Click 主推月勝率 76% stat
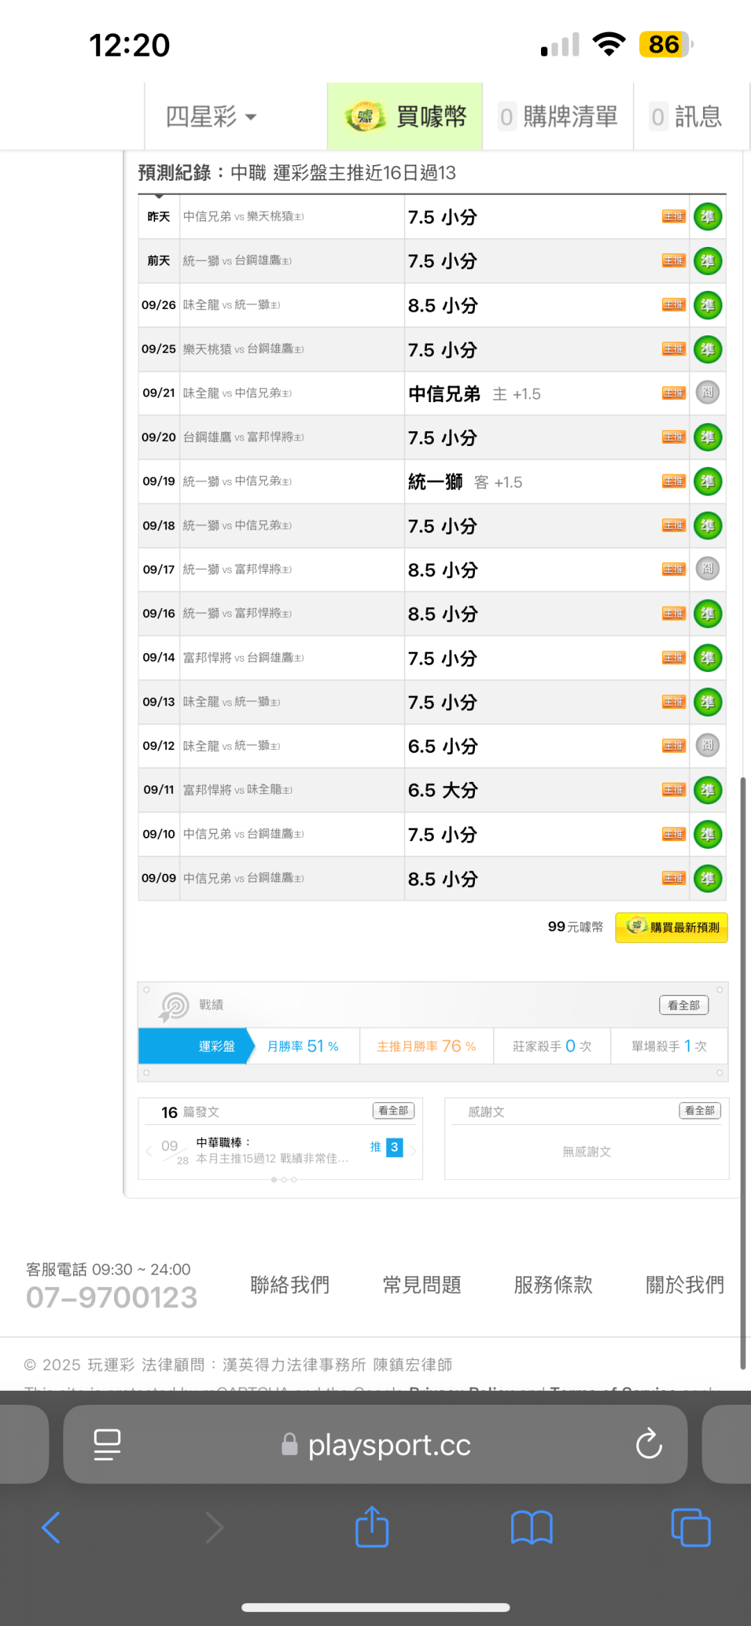Image resolution: width=751 pixels, height=1626 pixels. 426,1046
